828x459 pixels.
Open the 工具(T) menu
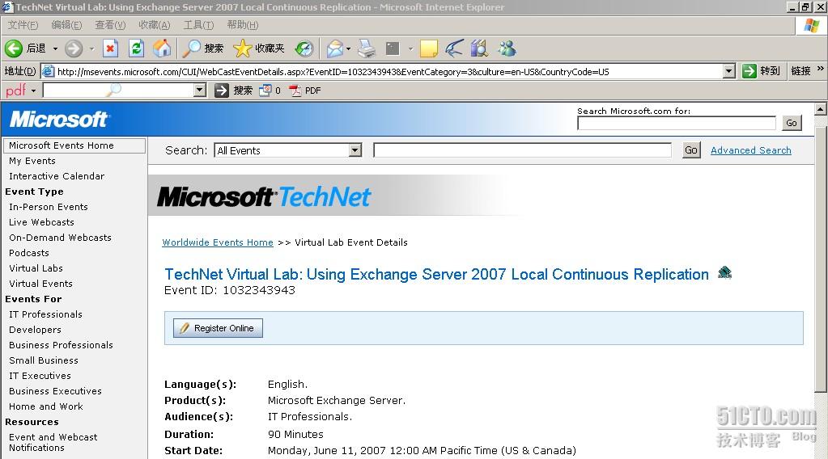198,25
